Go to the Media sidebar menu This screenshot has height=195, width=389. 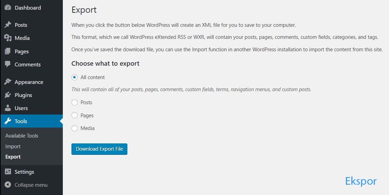[31, 38]
